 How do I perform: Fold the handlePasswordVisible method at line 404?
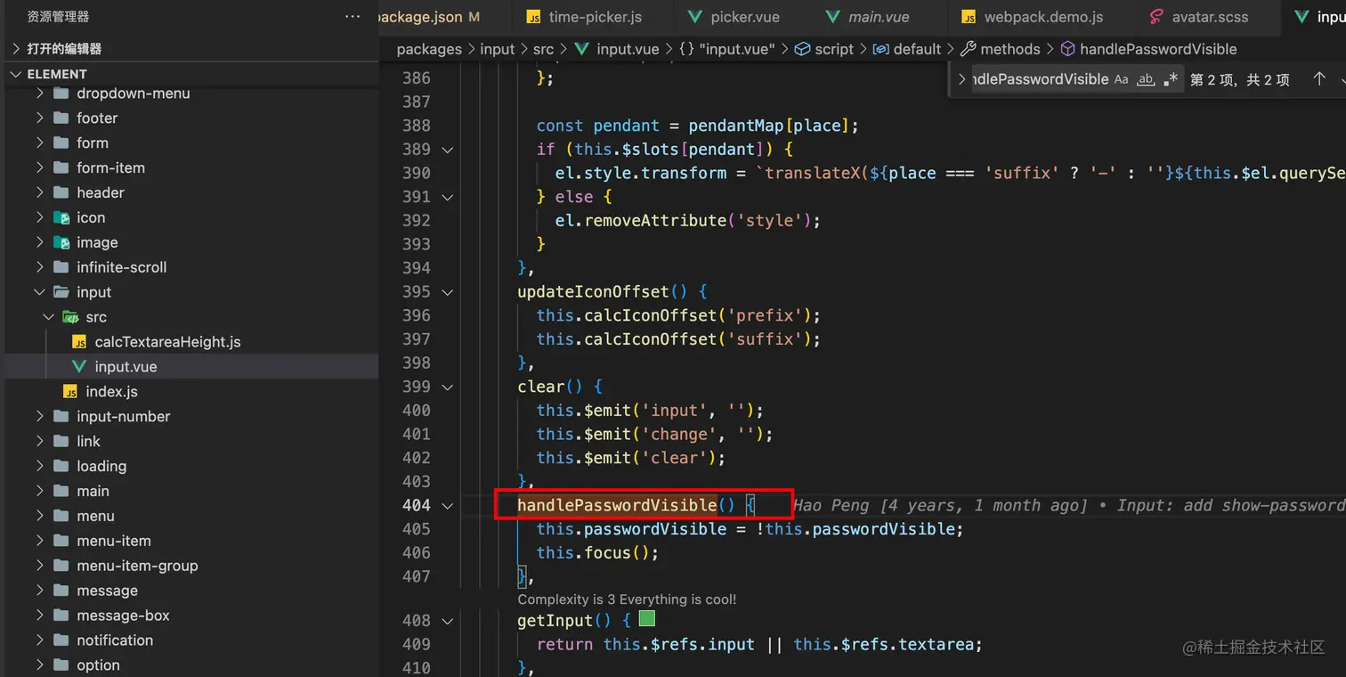[448, 506]
